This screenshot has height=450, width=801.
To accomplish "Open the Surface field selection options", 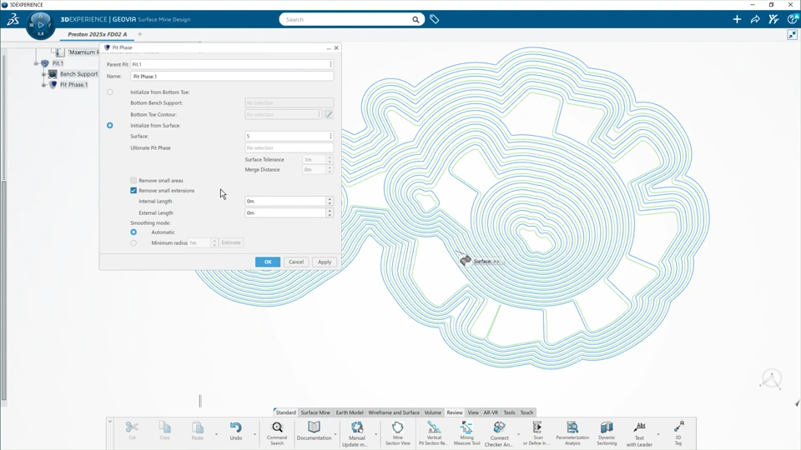I will [x=330, y=136].
